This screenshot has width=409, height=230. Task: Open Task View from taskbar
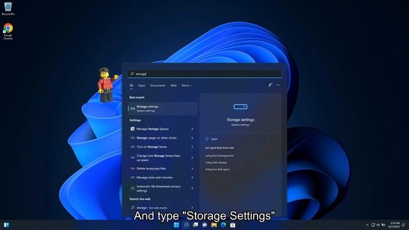pos(196,225)
